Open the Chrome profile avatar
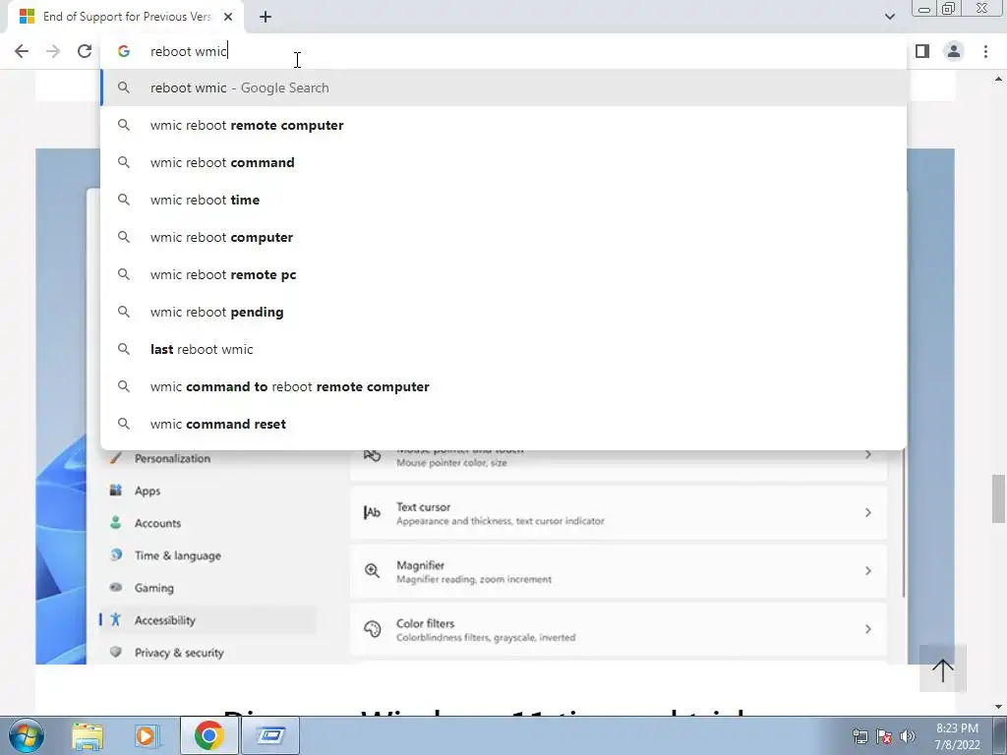 [x=954, y=51]
